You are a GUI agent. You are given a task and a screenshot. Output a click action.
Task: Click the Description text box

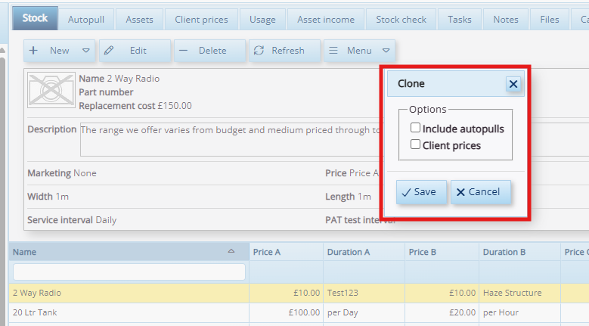(x=231, y=139)
